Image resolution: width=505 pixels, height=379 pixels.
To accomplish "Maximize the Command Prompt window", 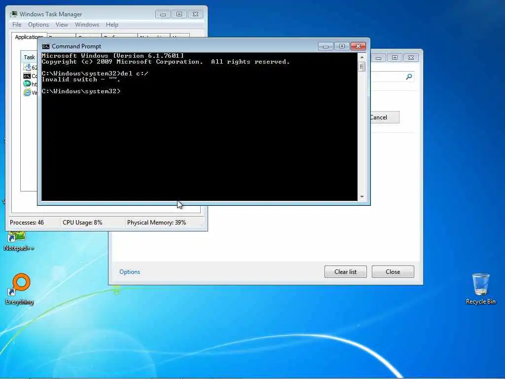I will tap(342, 46).
